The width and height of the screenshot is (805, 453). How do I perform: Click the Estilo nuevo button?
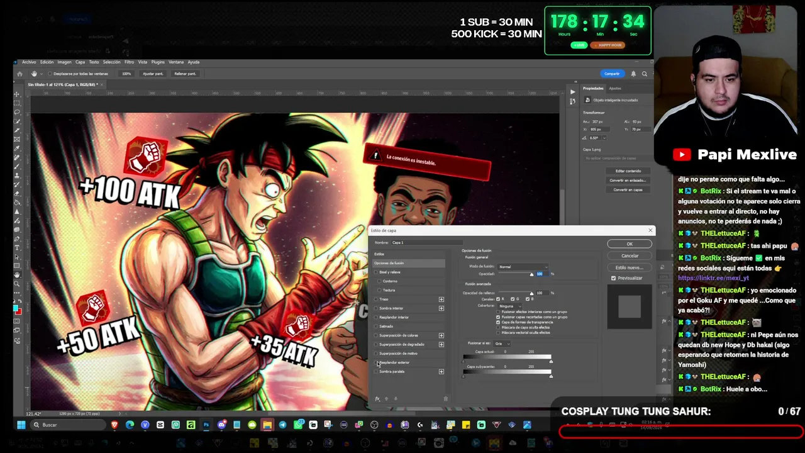[630, 267]
